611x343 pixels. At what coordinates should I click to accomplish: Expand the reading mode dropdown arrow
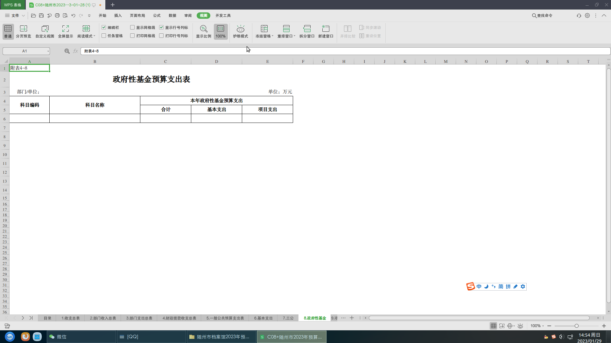pos(95,36)
